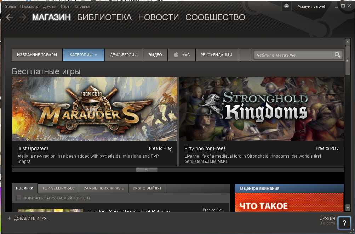The width and height of the screenshot is (355, 234).
Task: Switch to the БИБЛИОТЕКА section
Action: coord(104,17)
